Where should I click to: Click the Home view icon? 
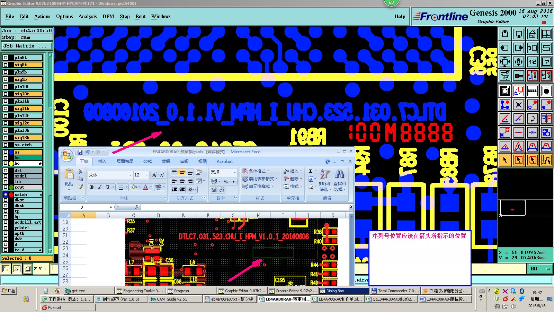[533, 34]
